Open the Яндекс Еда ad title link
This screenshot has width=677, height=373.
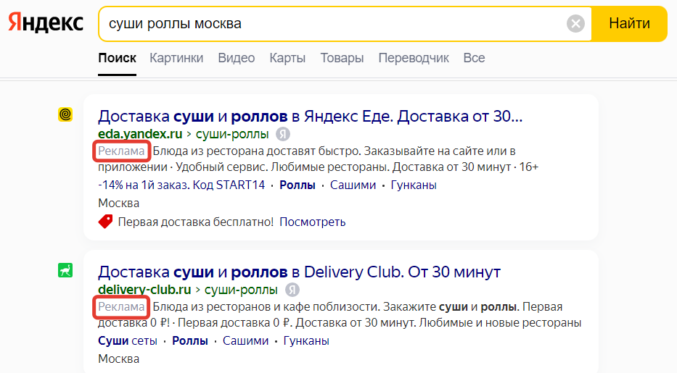coord(310,116)
